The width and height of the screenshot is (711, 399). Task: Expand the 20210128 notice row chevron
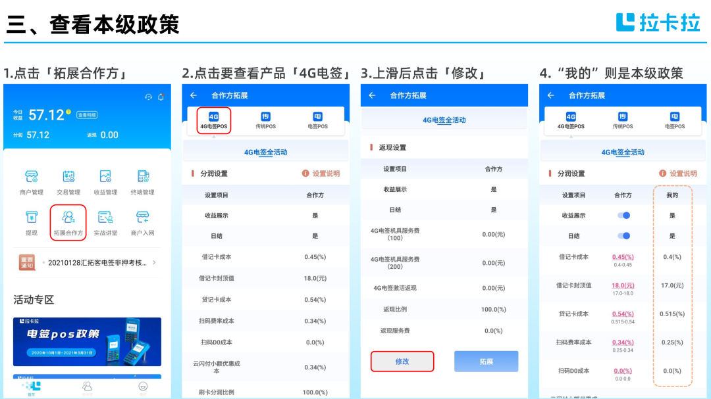(x=155, y=263)
